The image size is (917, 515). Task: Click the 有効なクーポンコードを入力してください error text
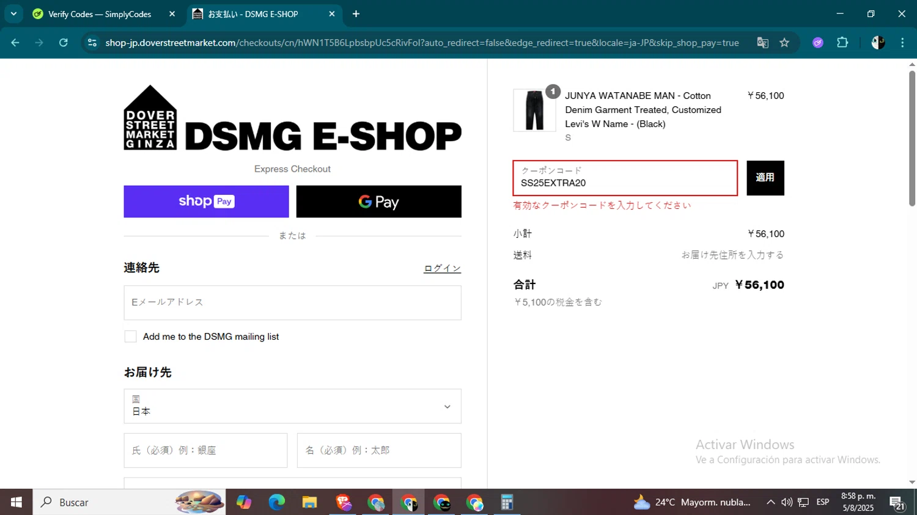coord(602,205)
